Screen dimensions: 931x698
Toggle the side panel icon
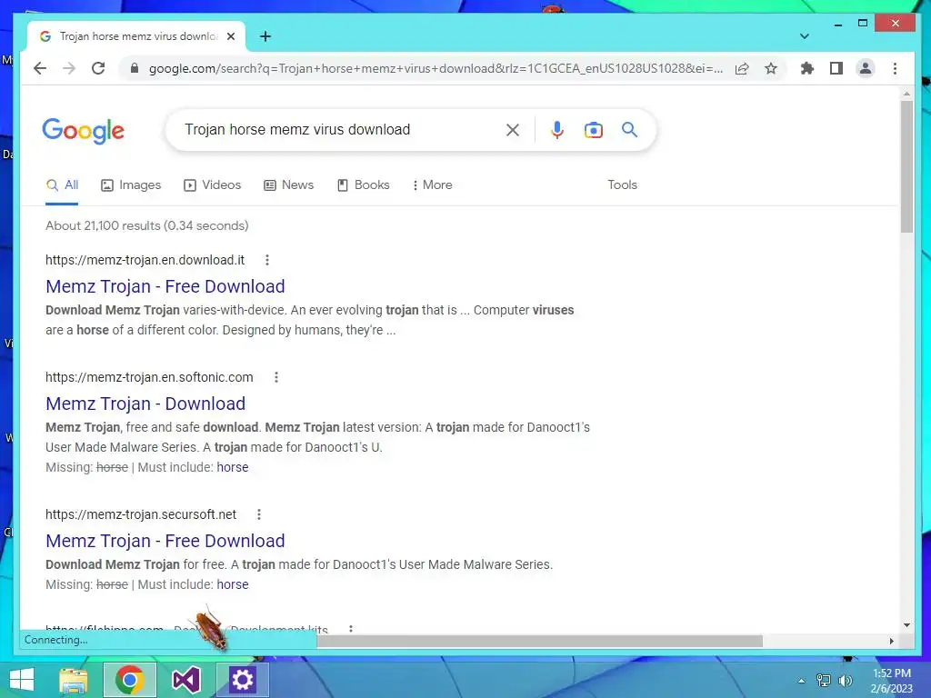click(836, 68)
